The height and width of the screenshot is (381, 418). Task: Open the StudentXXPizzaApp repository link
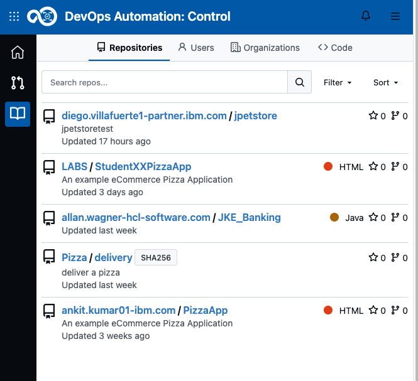pyautogui.click(x=143, y=167)
